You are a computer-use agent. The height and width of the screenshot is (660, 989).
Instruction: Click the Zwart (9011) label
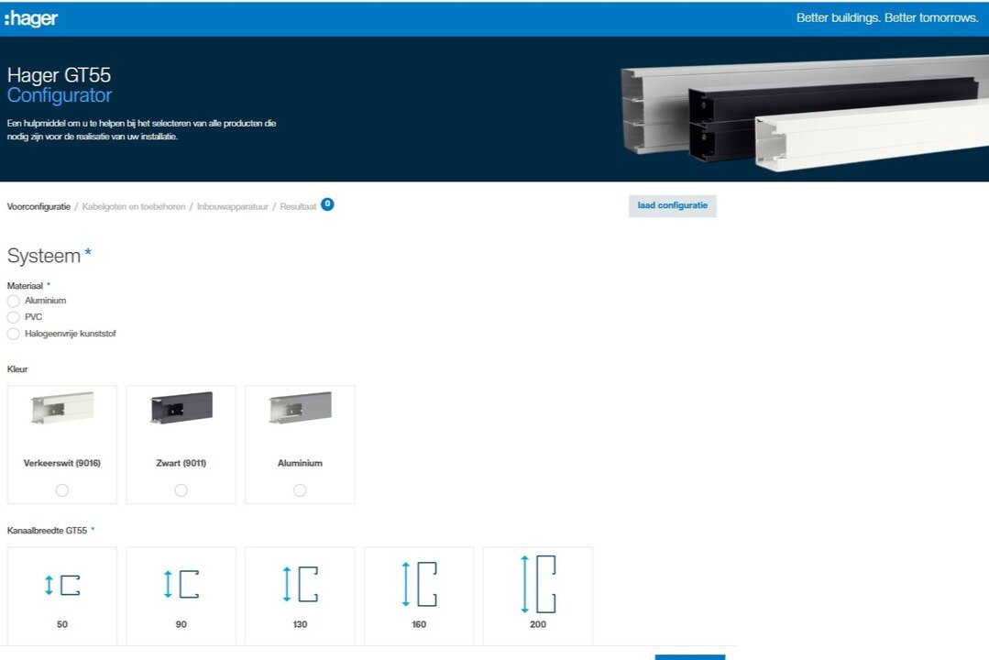pyautogui.click(x=181, y=463)
